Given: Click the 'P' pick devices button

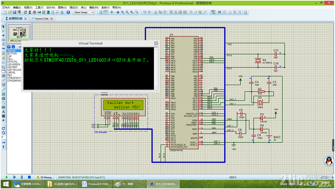Looking at the screenshot, I should coord(9,47).
